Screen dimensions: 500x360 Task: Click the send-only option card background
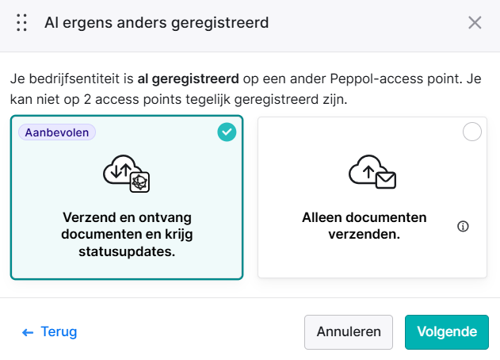(372, 197)
